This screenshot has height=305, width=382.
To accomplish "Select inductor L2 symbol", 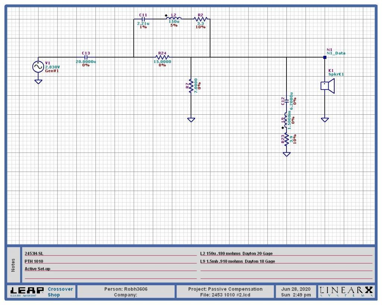I will (x=173, y=18).
